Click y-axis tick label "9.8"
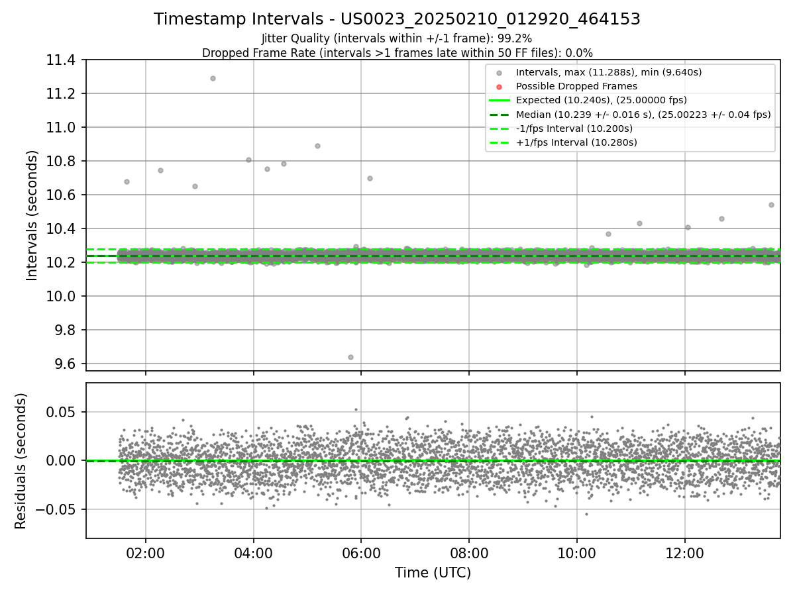 pos(66,330)
